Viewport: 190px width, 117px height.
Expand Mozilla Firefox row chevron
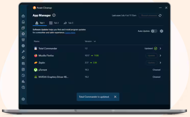[x=160, y=56]
